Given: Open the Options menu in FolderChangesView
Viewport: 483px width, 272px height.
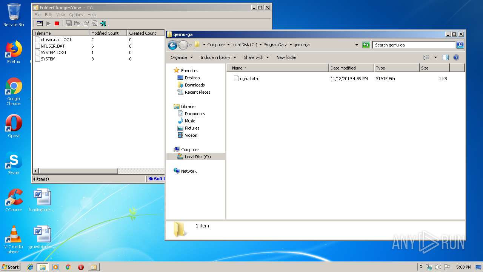Looking at the screenshot, I should point(76,15).
